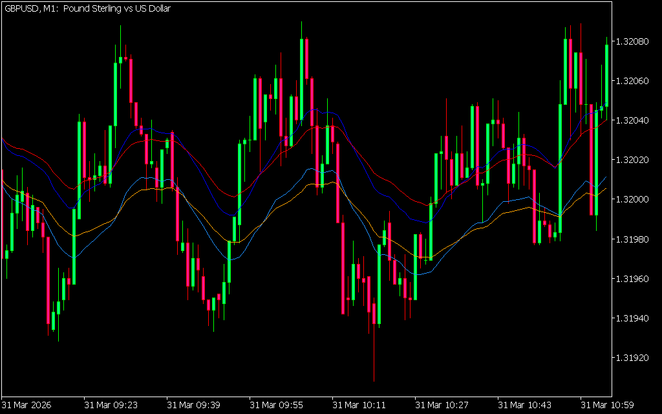The width and height of the screenshot is (662, 414).
Task: Click the 31 Mar 10:11 time label
Action: (x=359, y=405)
